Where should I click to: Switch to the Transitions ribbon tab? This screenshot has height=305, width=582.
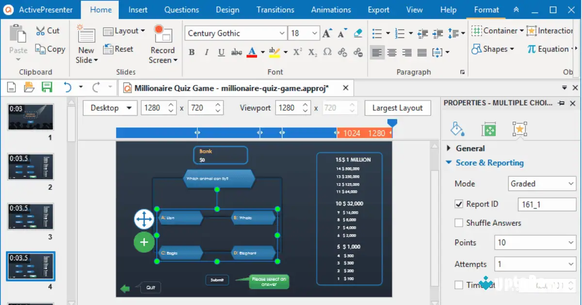275,9
